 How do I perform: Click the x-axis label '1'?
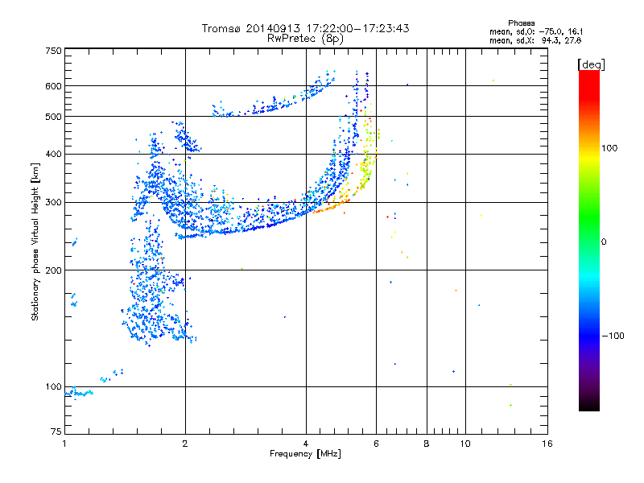click(x=64, y=444)
